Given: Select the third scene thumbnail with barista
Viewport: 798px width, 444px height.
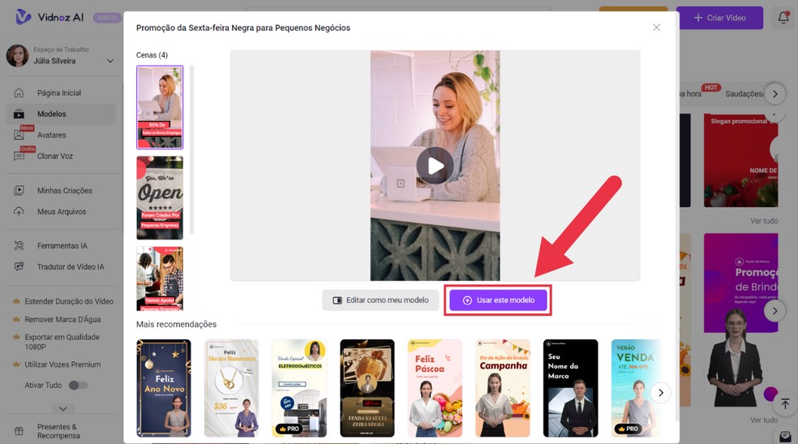Looking at the screenshot, I should click(160, 278).
